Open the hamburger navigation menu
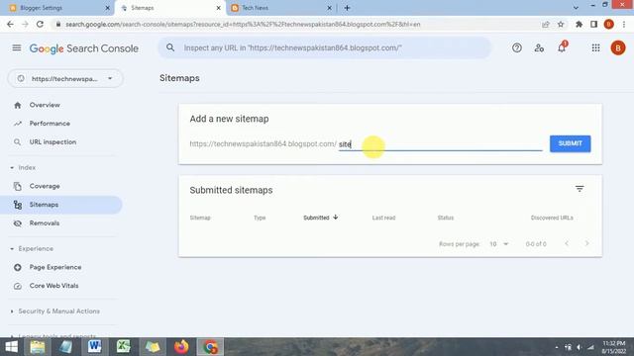The width and height of the screenshot is (634, 356). [x=17, y=48]
